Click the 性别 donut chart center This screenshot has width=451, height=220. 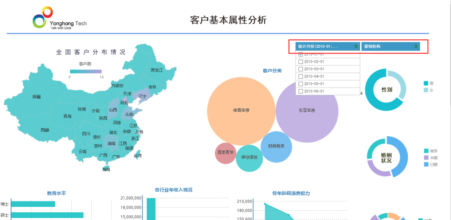387,90
